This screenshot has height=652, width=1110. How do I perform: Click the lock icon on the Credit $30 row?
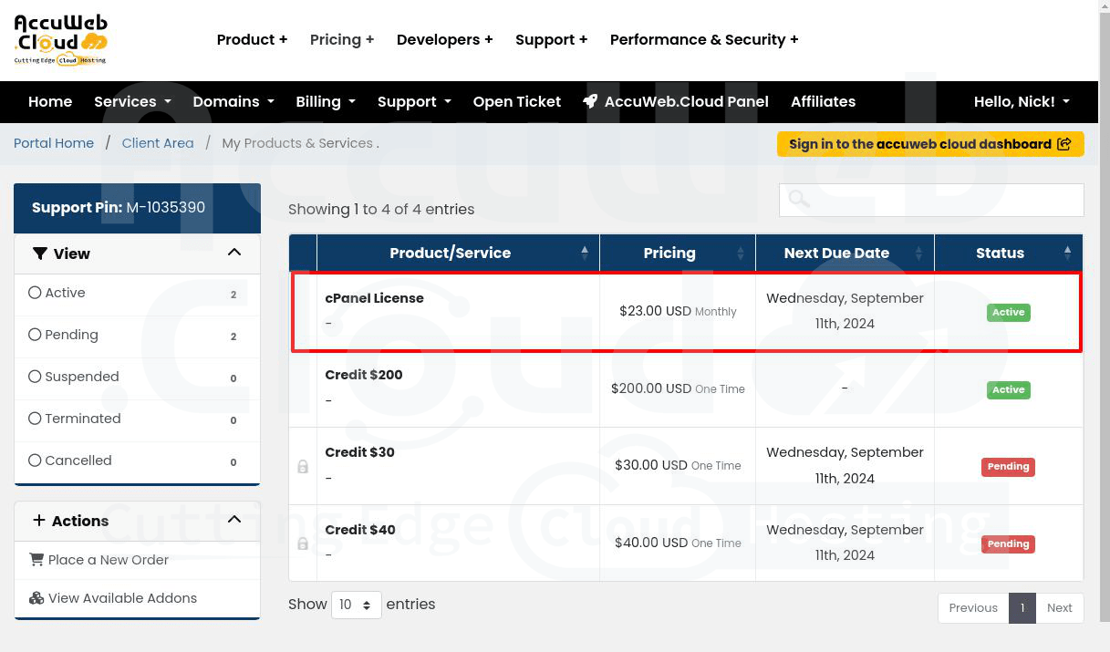pos(303,467)
